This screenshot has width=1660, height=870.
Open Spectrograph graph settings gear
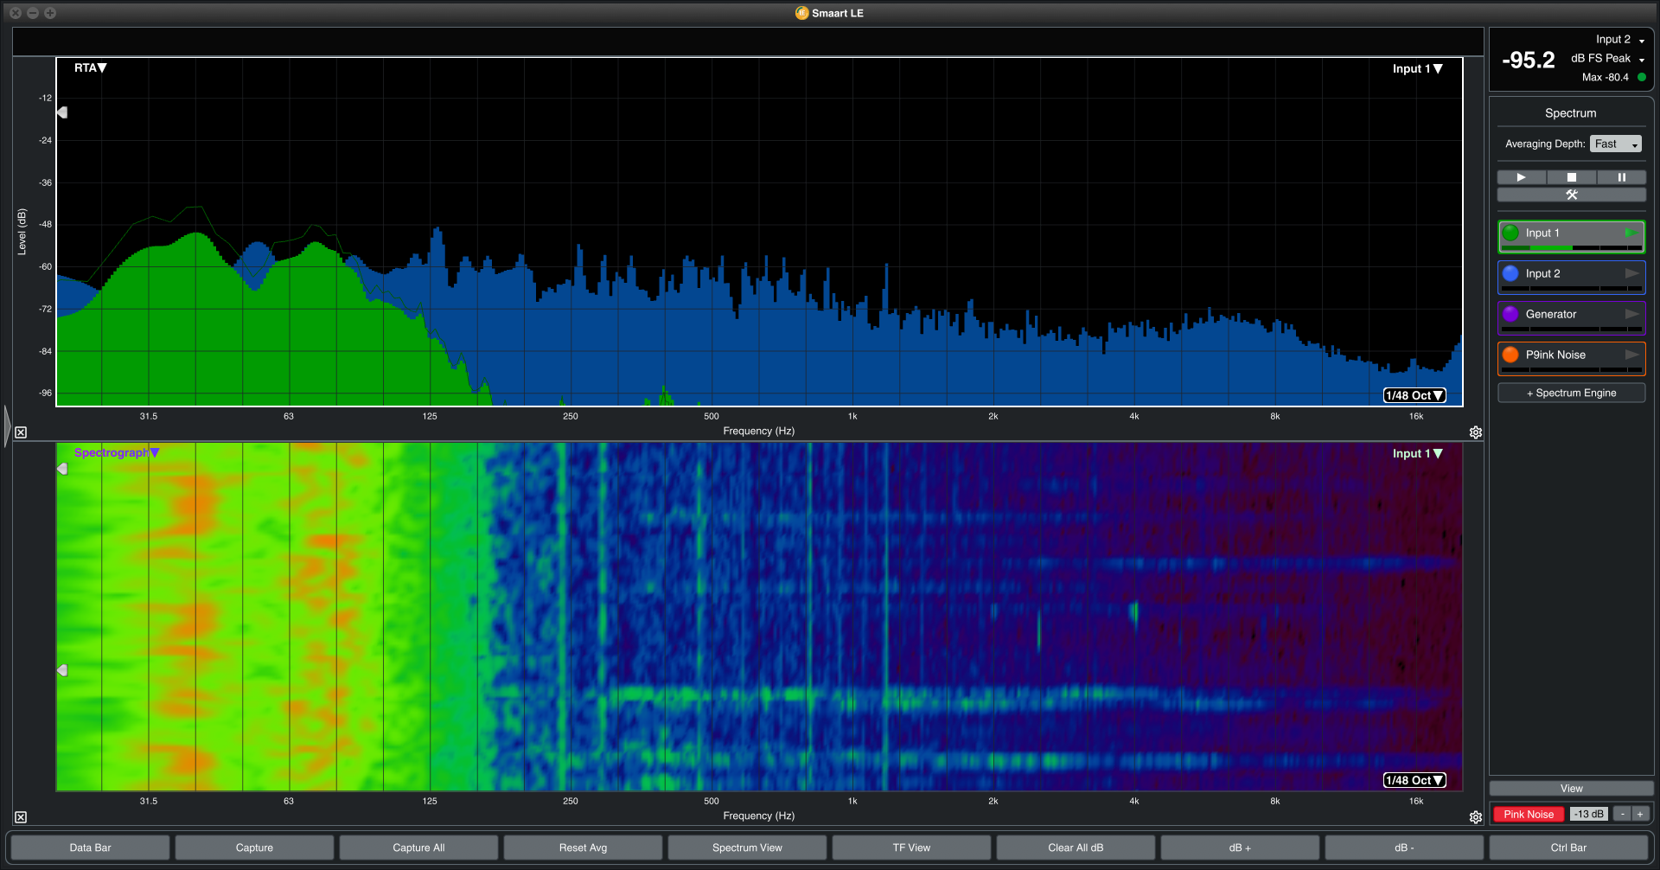[1476, 817]
